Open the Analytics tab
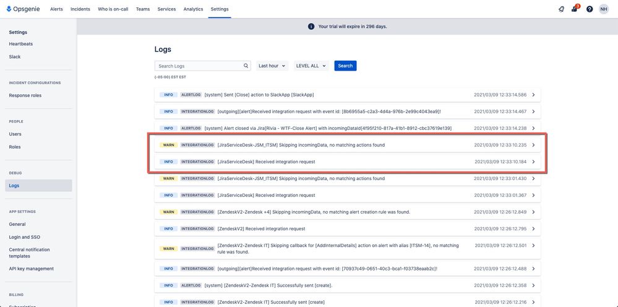The width and height of the screenshot is (618, 307). 193,9
